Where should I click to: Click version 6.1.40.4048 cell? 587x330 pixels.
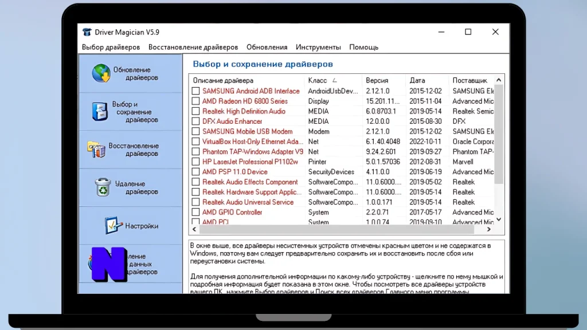pos(382,142)
